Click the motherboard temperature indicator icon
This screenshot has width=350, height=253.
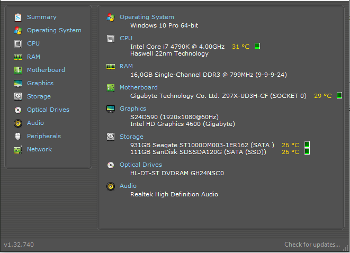tap(339, 95)
